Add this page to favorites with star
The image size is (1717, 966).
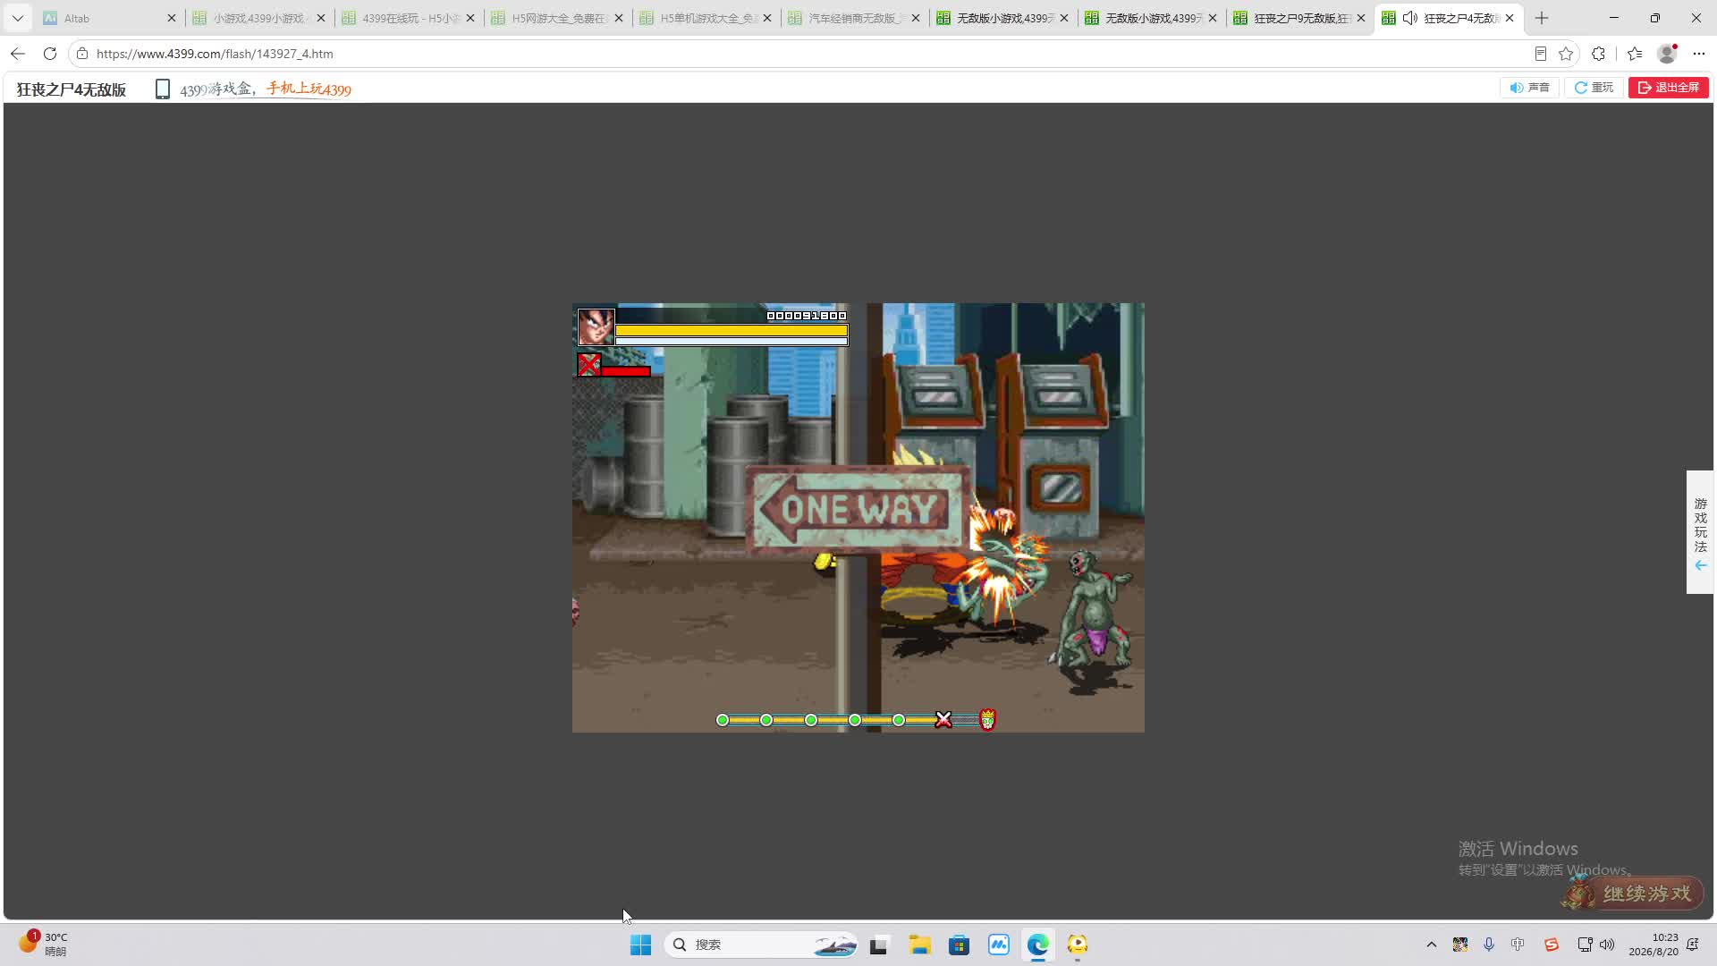tap(1566, 54)
